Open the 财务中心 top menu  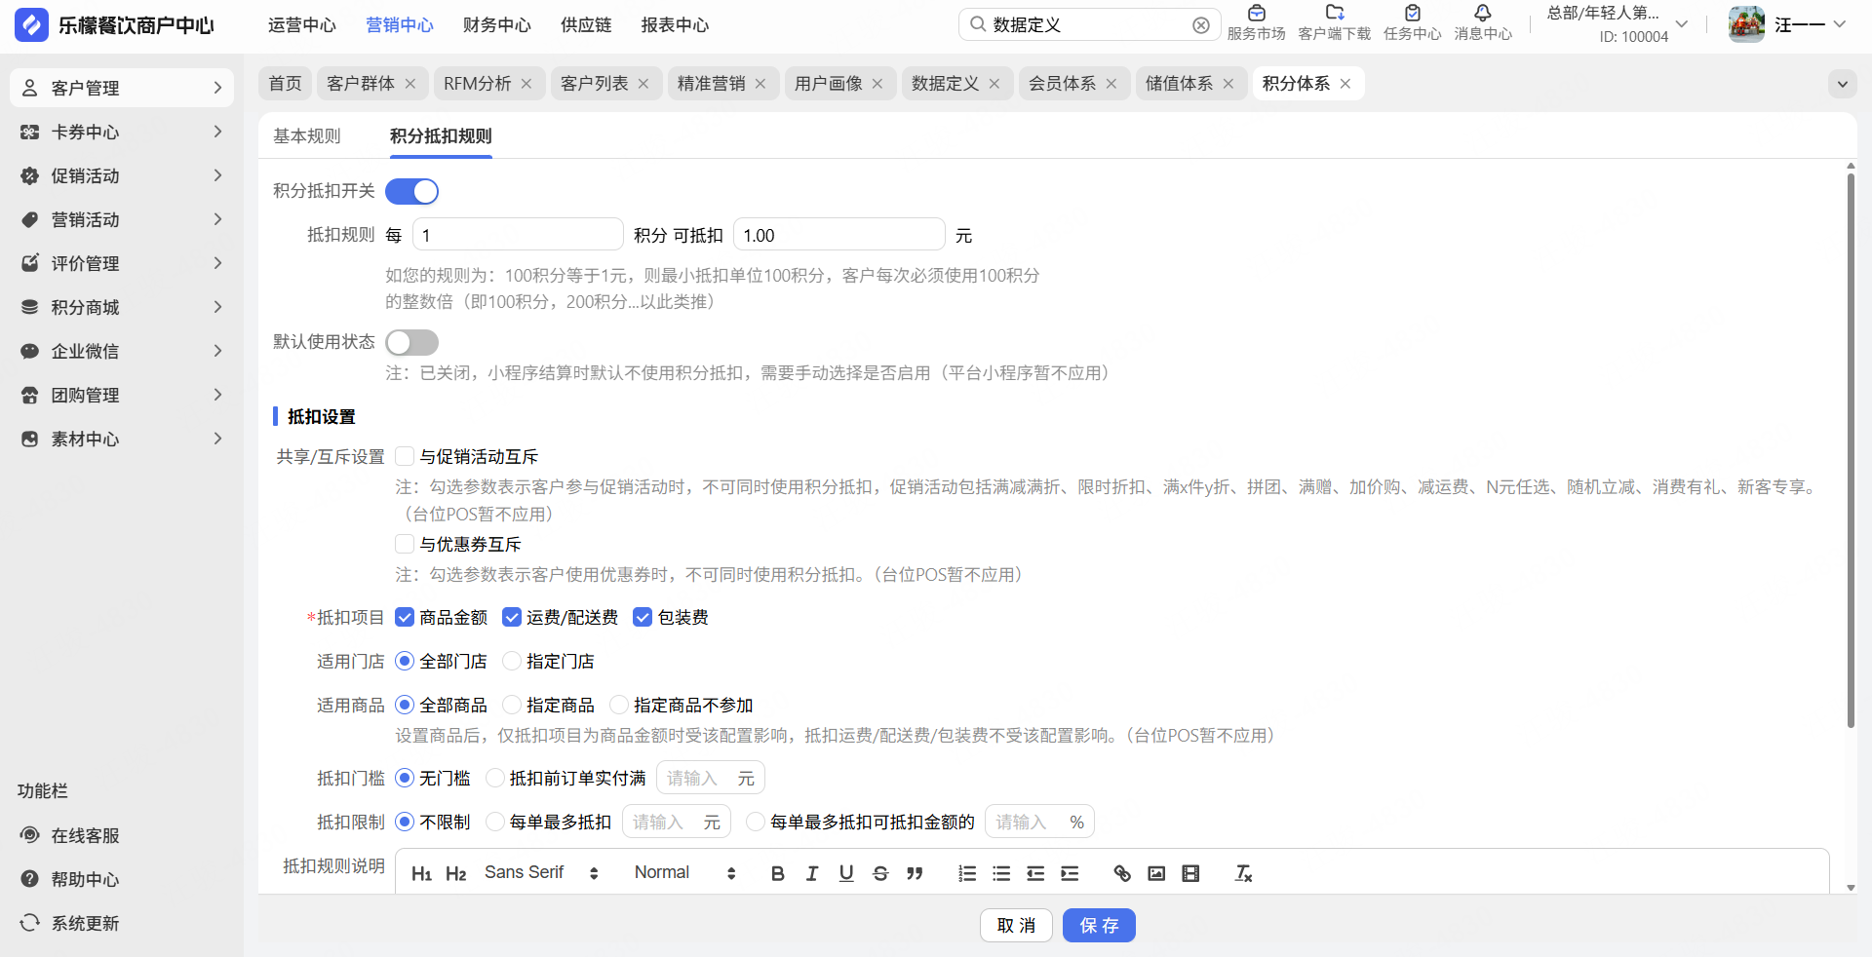coord(496,25)
